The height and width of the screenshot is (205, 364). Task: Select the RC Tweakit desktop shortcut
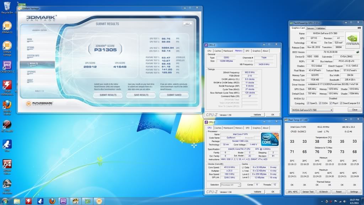(7, 126)
